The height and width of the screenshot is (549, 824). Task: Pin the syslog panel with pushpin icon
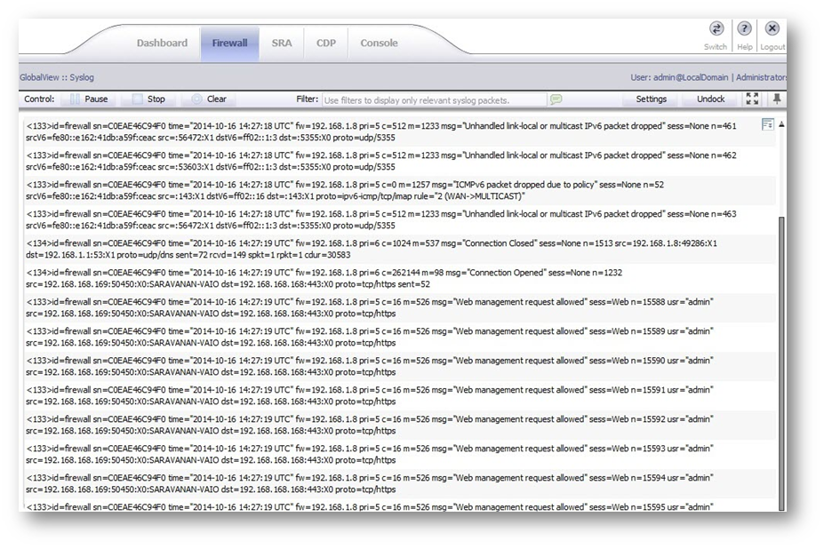(778, 99)
